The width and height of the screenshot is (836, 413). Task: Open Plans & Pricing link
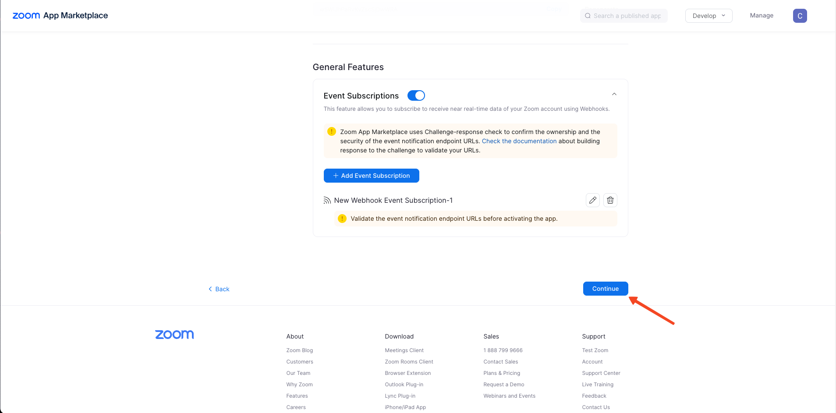coord(502,373)
